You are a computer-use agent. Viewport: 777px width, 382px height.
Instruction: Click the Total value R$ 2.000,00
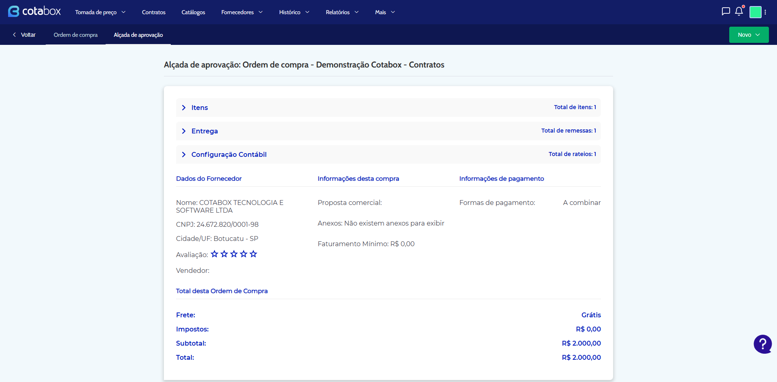(x=581, y=357)
